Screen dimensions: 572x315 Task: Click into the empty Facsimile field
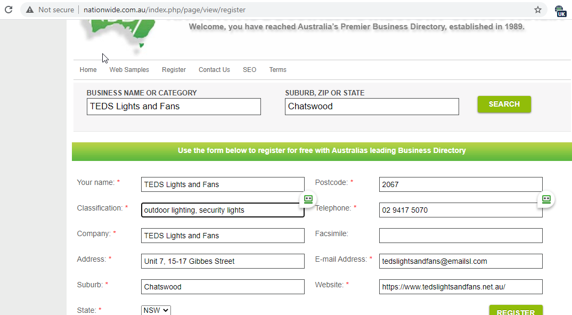pos(461,236)
